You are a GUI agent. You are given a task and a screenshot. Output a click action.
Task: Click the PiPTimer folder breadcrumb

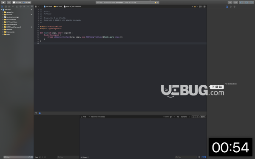pyautogui.click(x=58, y=6)
